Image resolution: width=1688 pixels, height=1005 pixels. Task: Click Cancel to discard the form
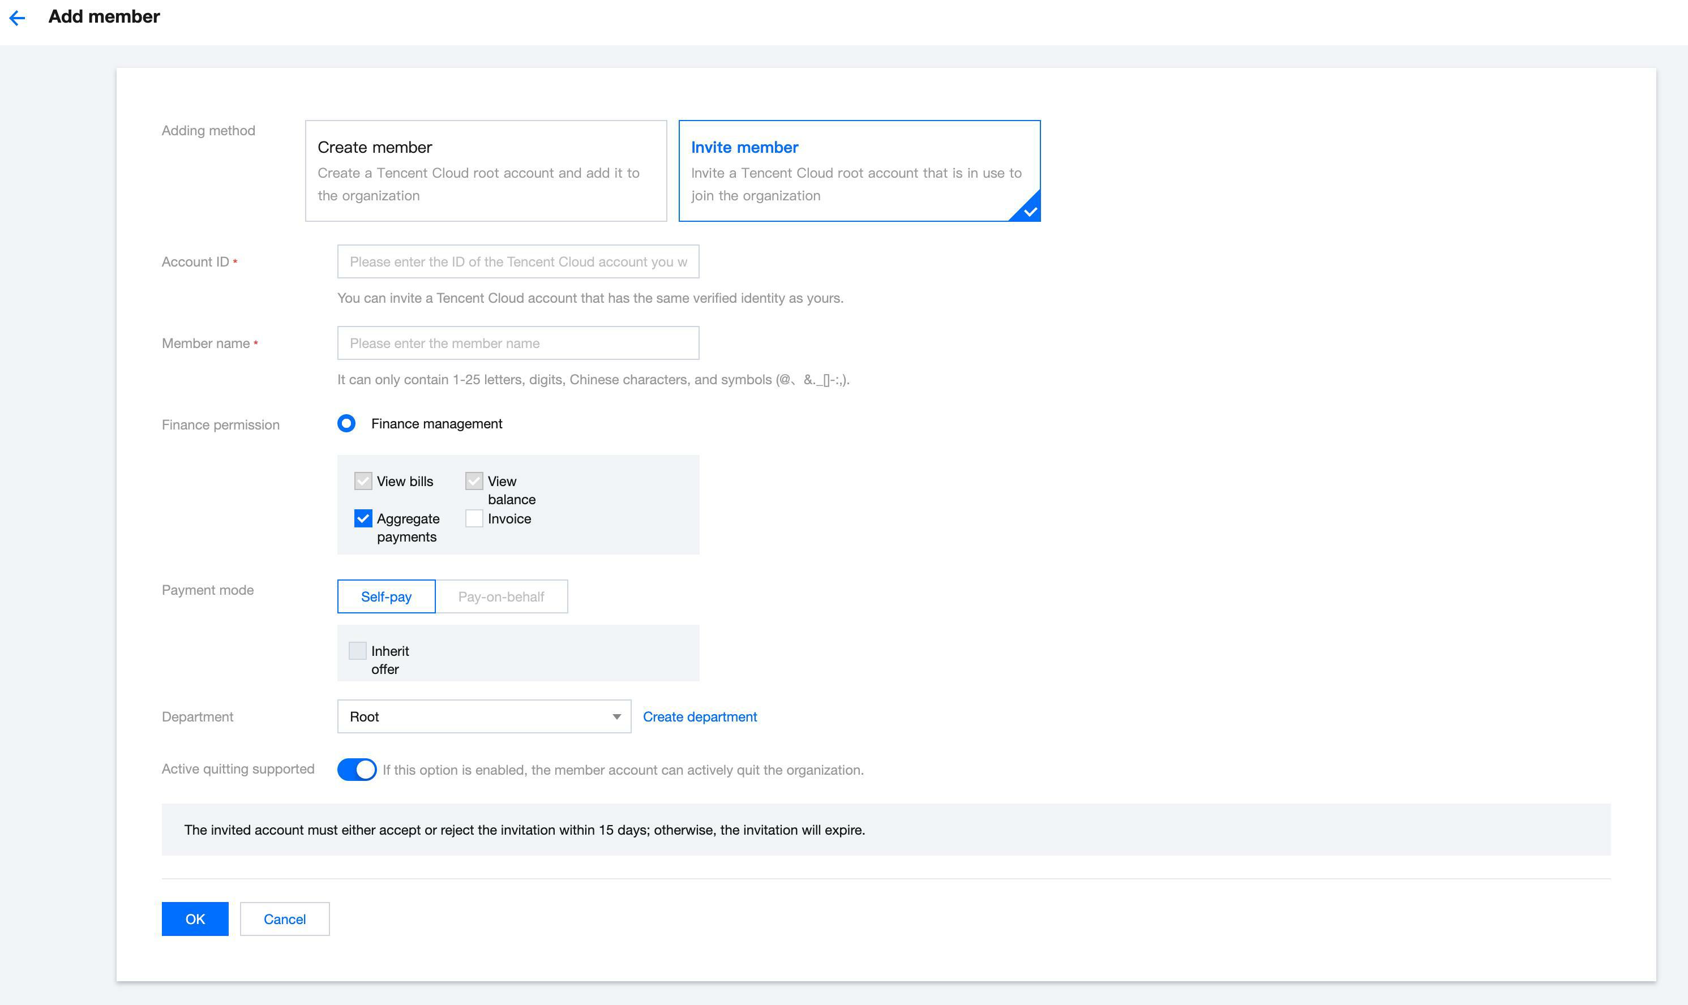[x=284, y=918]
